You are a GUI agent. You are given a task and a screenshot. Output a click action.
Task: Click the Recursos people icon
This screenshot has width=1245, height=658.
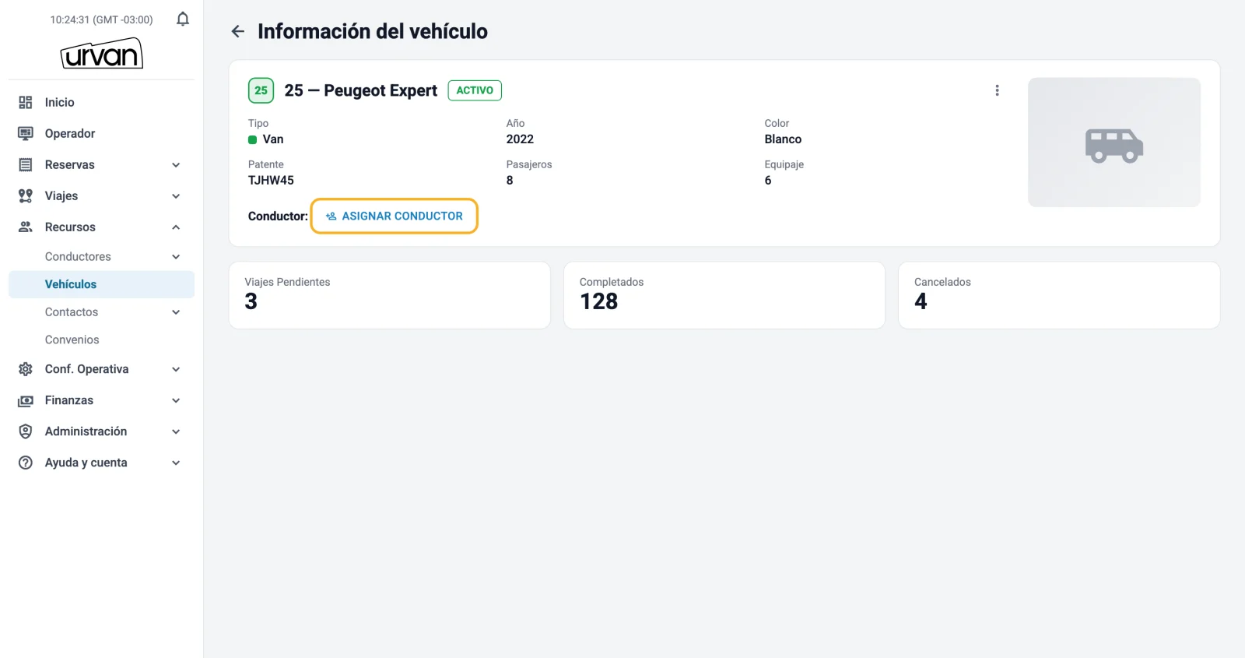(x=26, y=227)
